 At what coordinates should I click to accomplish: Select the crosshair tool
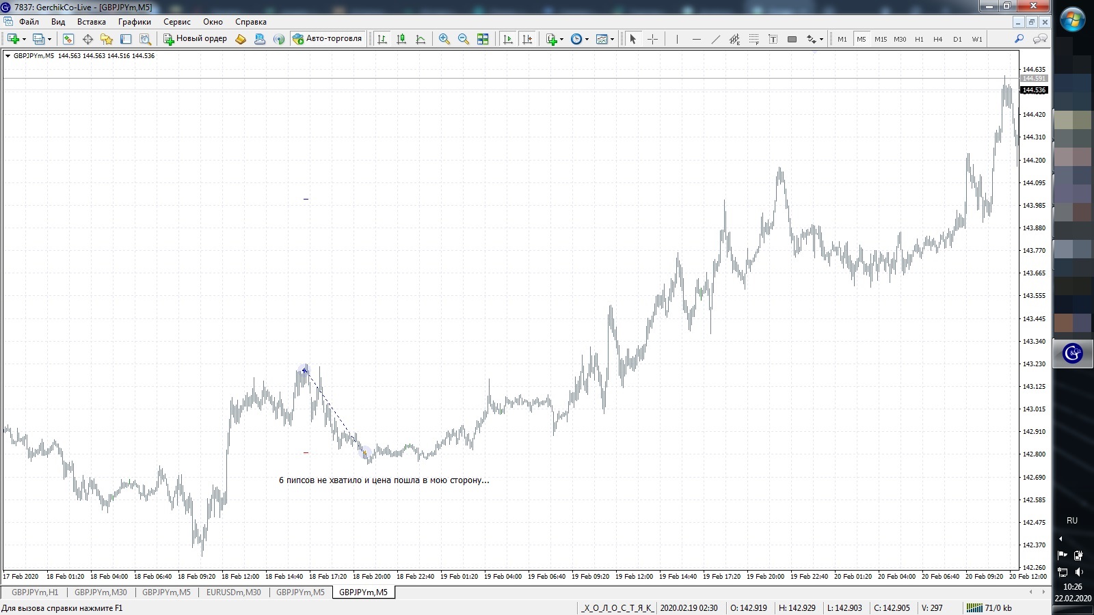tap(652, 39)
